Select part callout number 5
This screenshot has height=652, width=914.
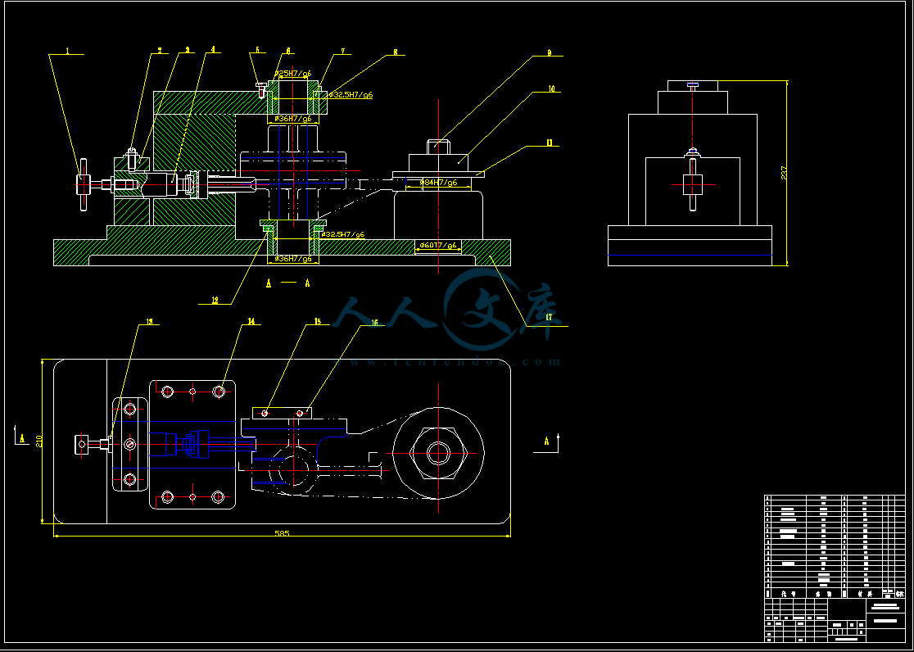(x=258, y=50)
